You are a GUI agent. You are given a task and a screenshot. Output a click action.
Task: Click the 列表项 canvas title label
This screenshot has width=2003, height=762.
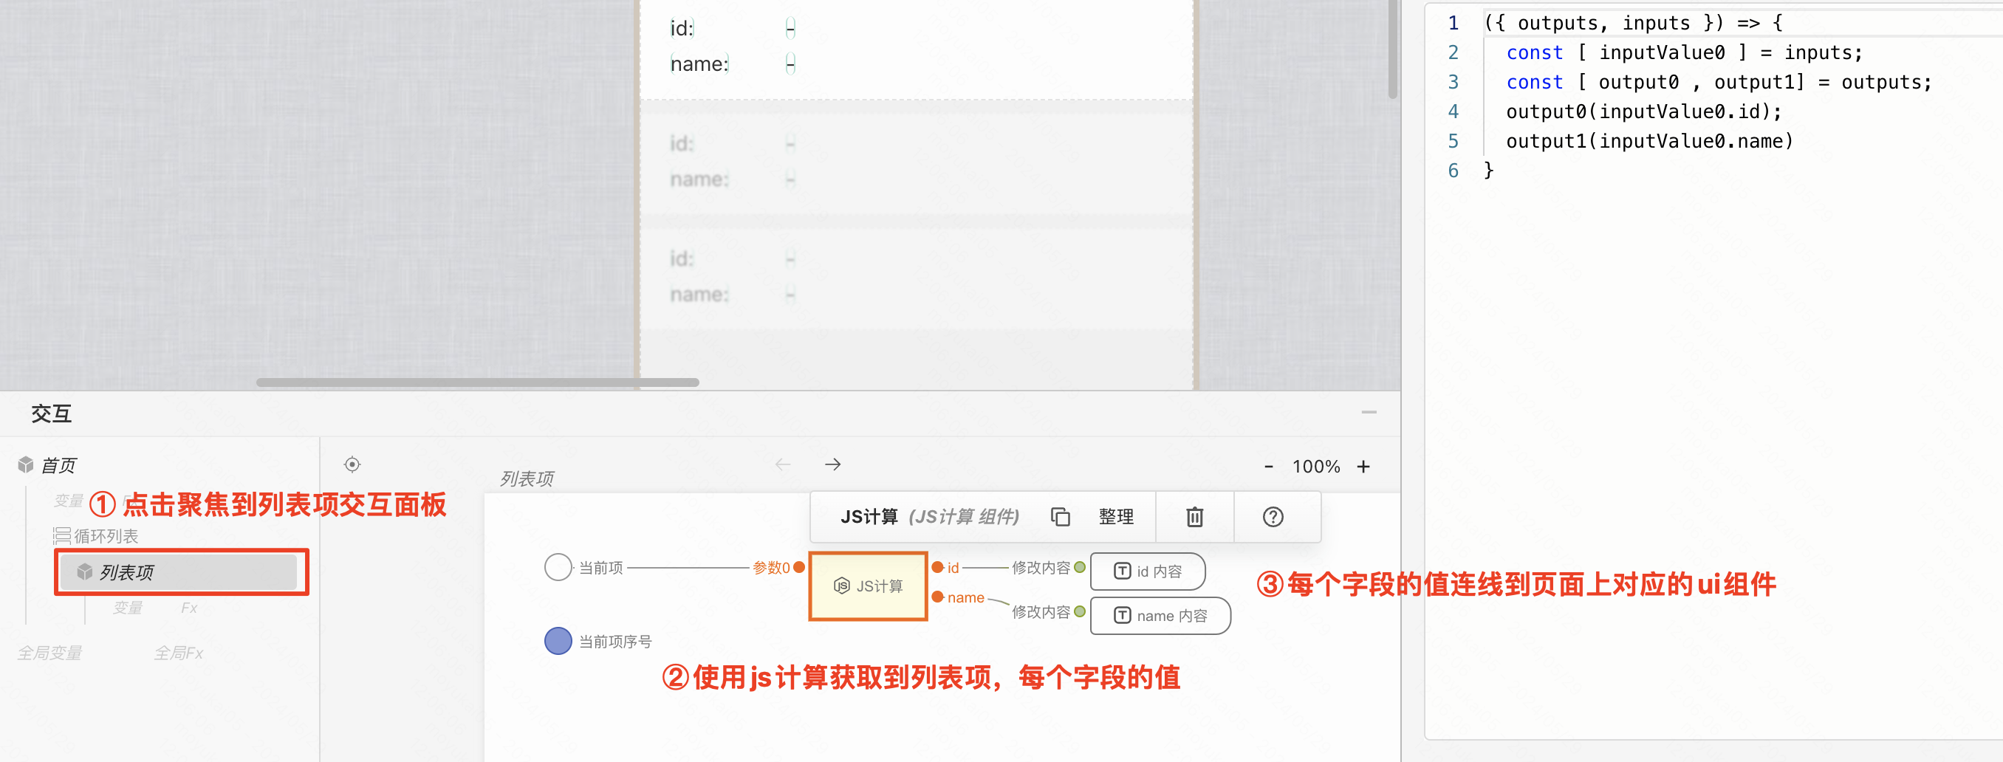[527, 478]
